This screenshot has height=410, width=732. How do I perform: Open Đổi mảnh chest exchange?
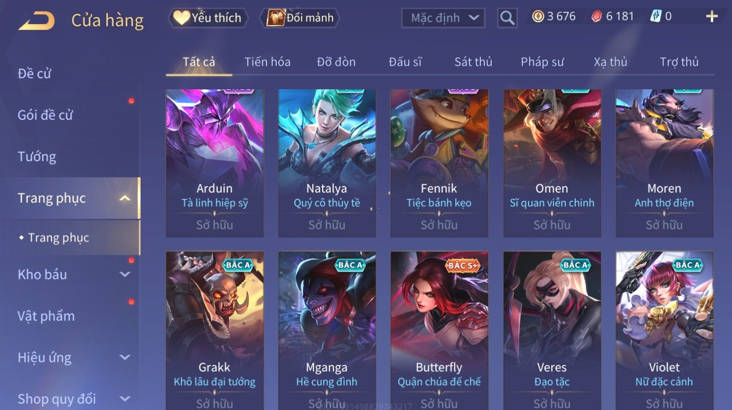point(299,18)
